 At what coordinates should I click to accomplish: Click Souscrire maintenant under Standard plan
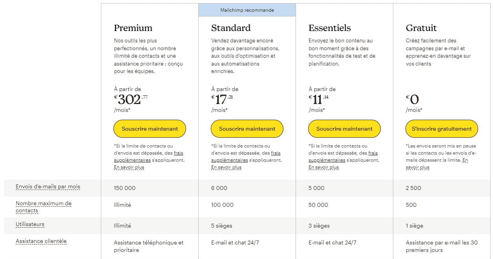[247, 129]
